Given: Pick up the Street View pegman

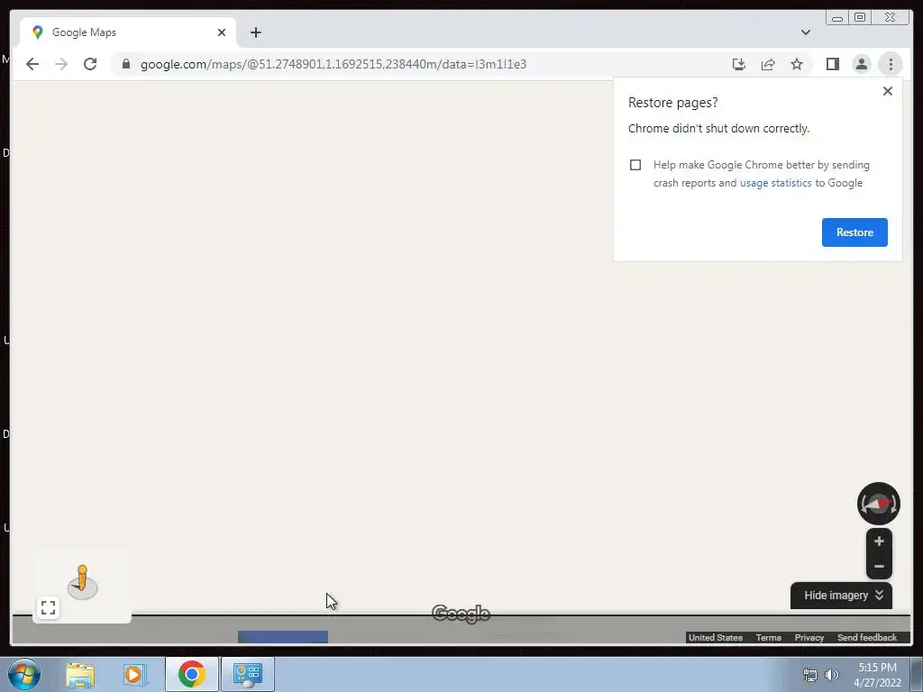Looking at the screenshot, I should [x=82, y=582].
